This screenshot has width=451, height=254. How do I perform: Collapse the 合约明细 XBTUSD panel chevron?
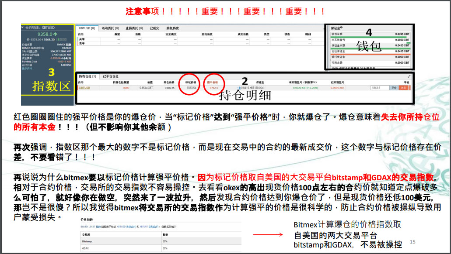[x=22, y=27]
